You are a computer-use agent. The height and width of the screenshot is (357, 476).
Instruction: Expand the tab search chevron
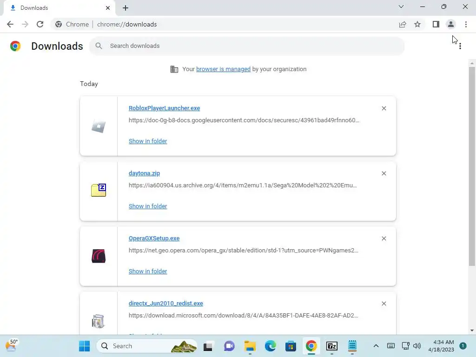coord(401,7)
